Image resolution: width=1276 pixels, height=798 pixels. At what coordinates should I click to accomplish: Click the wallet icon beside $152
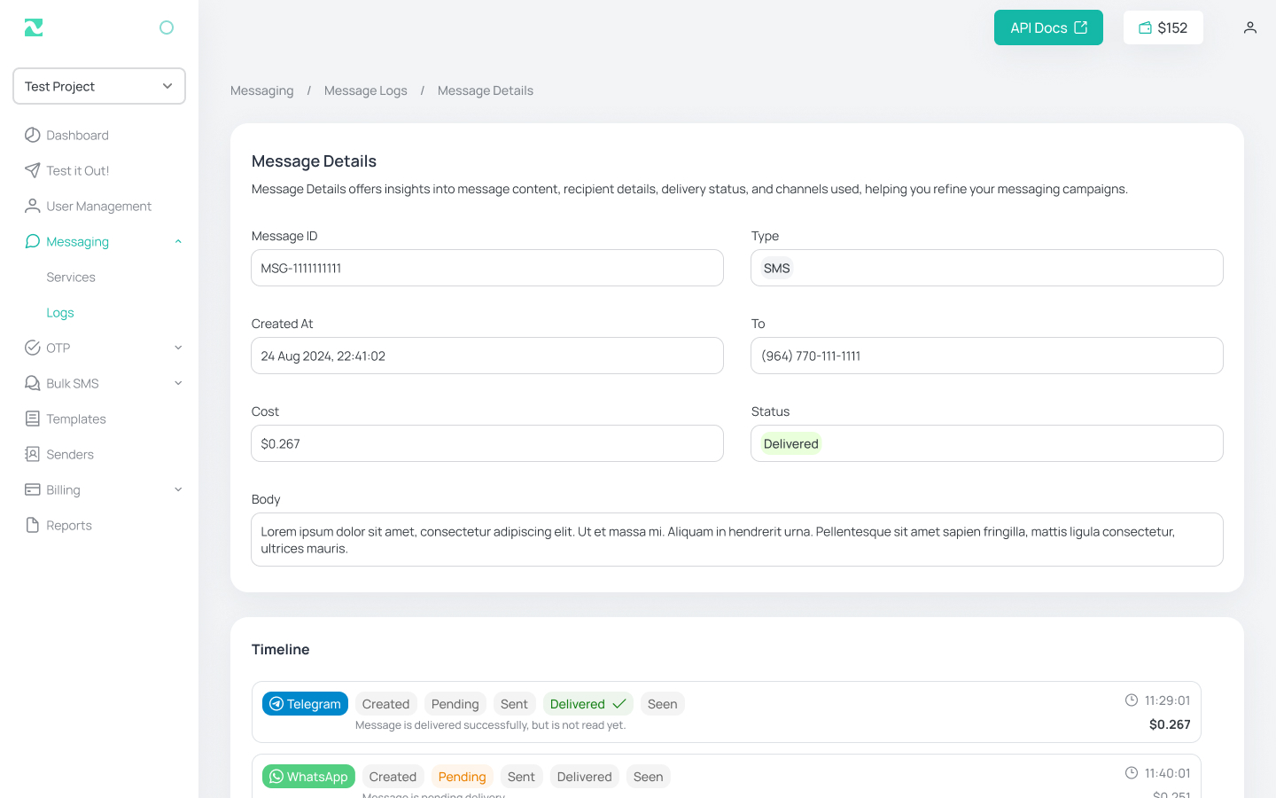click(x=1145, y=27)
